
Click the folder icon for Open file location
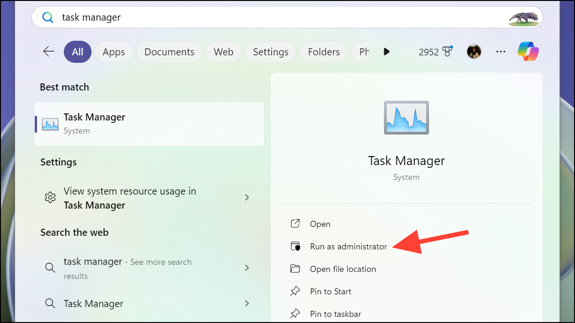click(295, 269)
